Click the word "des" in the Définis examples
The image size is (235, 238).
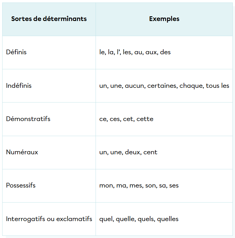click(165, 52)
